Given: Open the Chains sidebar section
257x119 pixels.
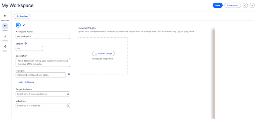Looking at the screenshot, I should point(5,38).
